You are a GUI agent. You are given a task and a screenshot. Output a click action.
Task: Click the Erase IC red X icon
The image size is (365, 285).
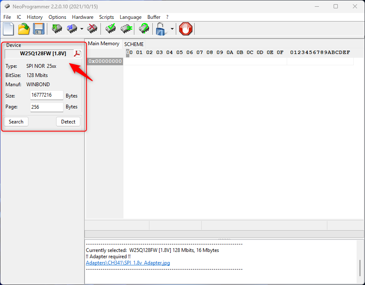pyautogui.click(x=92, y=29)
